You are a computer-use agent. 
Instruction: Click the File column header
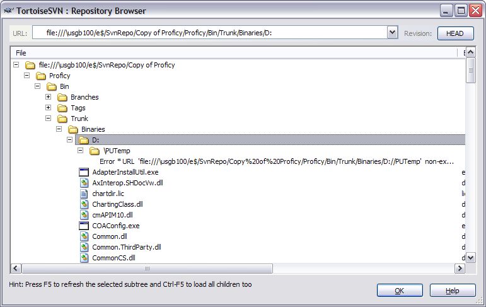point(234,53)
